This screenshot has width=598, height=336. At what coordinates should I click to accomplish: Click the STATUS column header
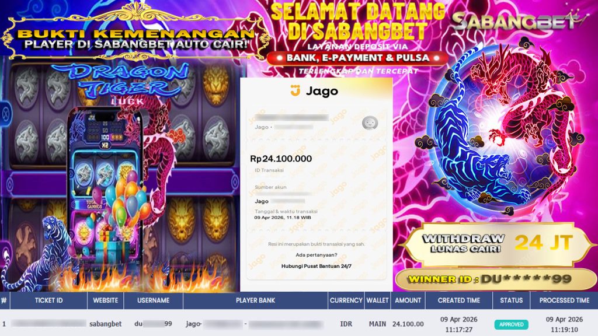pos(511,300)
